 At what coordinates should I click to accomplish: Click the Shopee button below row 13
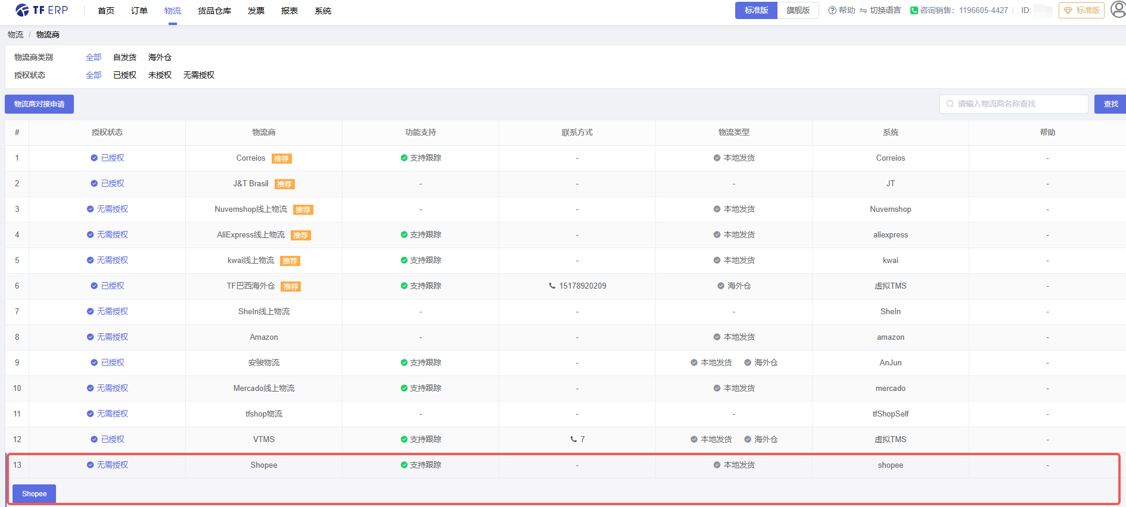tap(34, 494)
